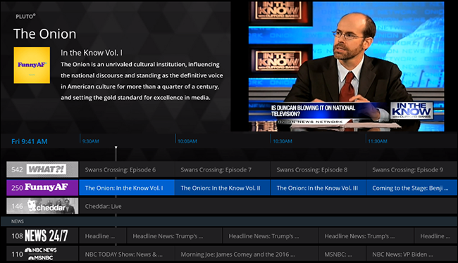This screenshot has width=458, height=263.
Task: Select channel 108 NEWS 24/7 logo
Action: [42, 236]
